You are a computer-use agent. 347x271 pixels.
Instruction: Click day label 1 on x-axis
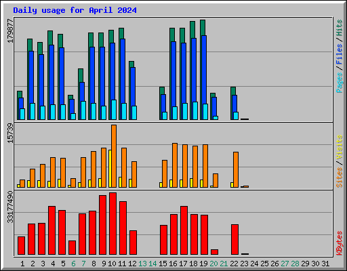pos(22,264)
